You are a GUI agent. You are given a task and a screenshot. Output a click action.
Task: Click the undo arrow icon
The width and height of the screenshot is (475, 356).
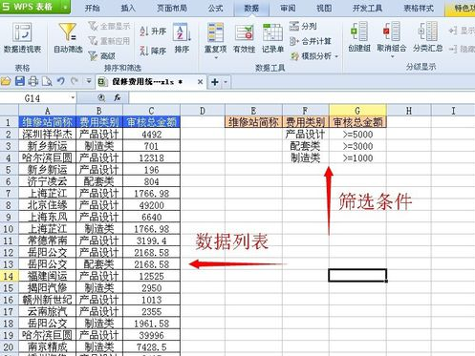click(x=60, y=82)
